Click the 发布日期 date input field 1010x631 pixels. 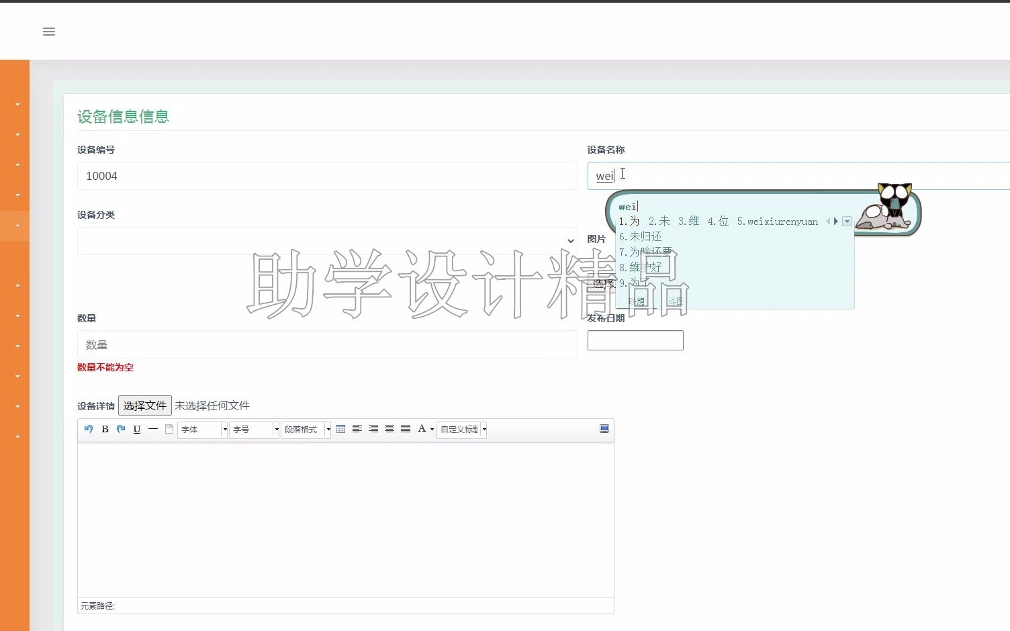point(635,340)
